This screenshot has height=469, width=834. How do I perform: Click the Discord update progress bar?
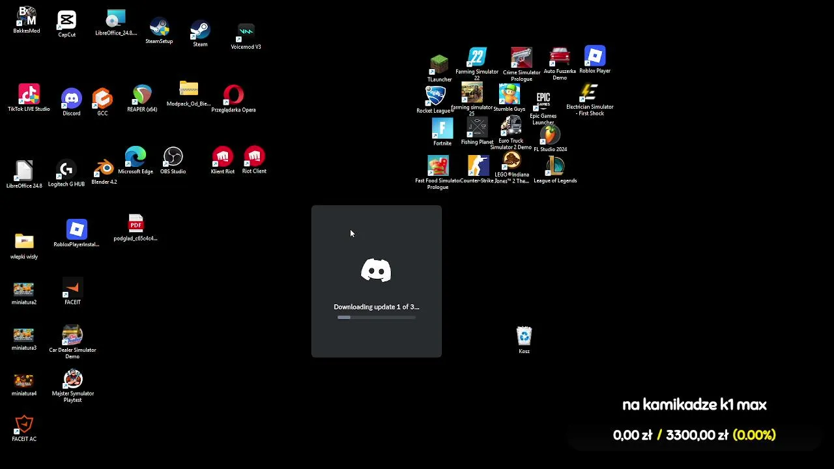coord(377,318)
